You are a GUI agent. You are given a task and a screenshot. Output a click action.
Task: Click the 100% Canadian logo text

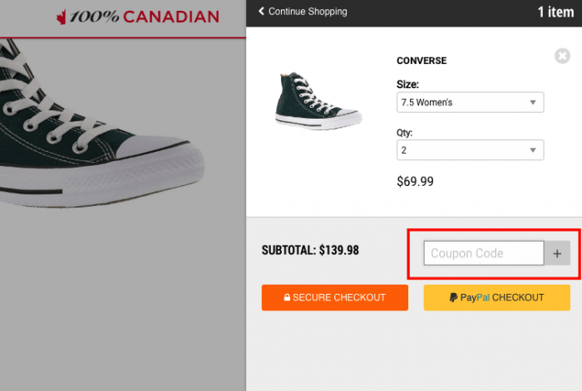coord(145,17)
